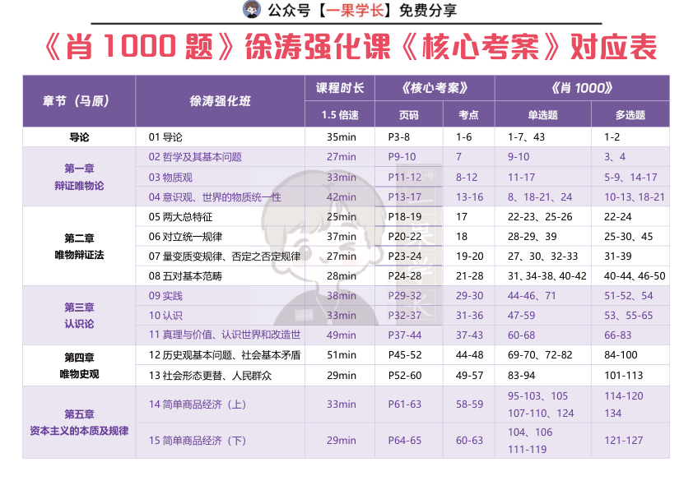Click the 21-28 exam point cell

pos(469,276)
